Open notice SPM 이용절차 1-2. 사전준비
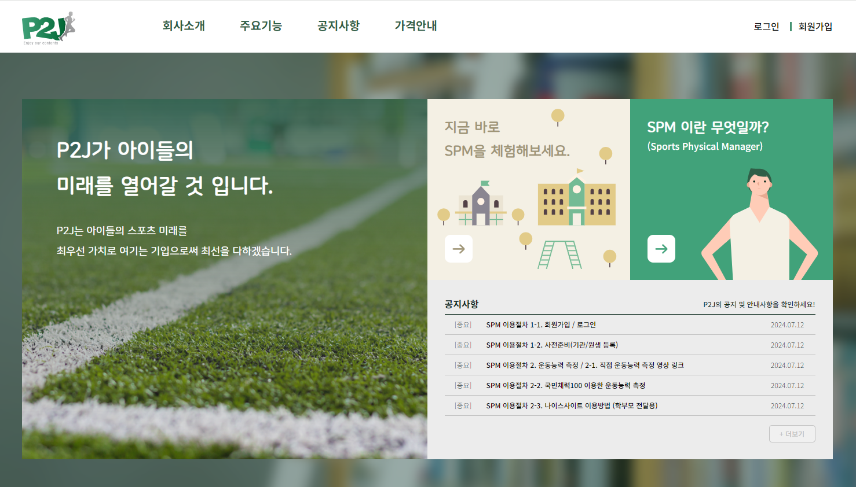This screenshot has height=487, width=856. (630, 345)
